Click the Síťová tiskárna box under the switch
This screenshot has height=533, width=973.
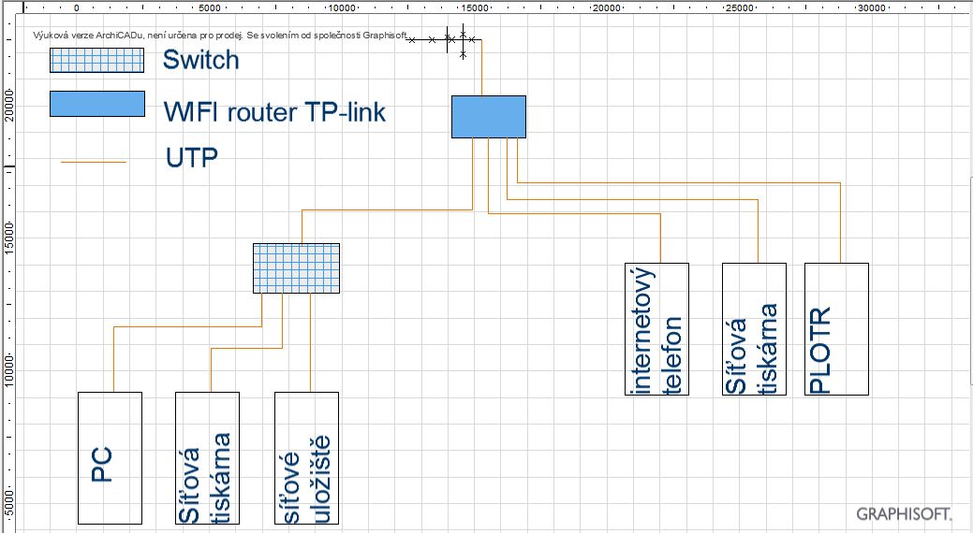pyautogui.click(x=207, y=458)
